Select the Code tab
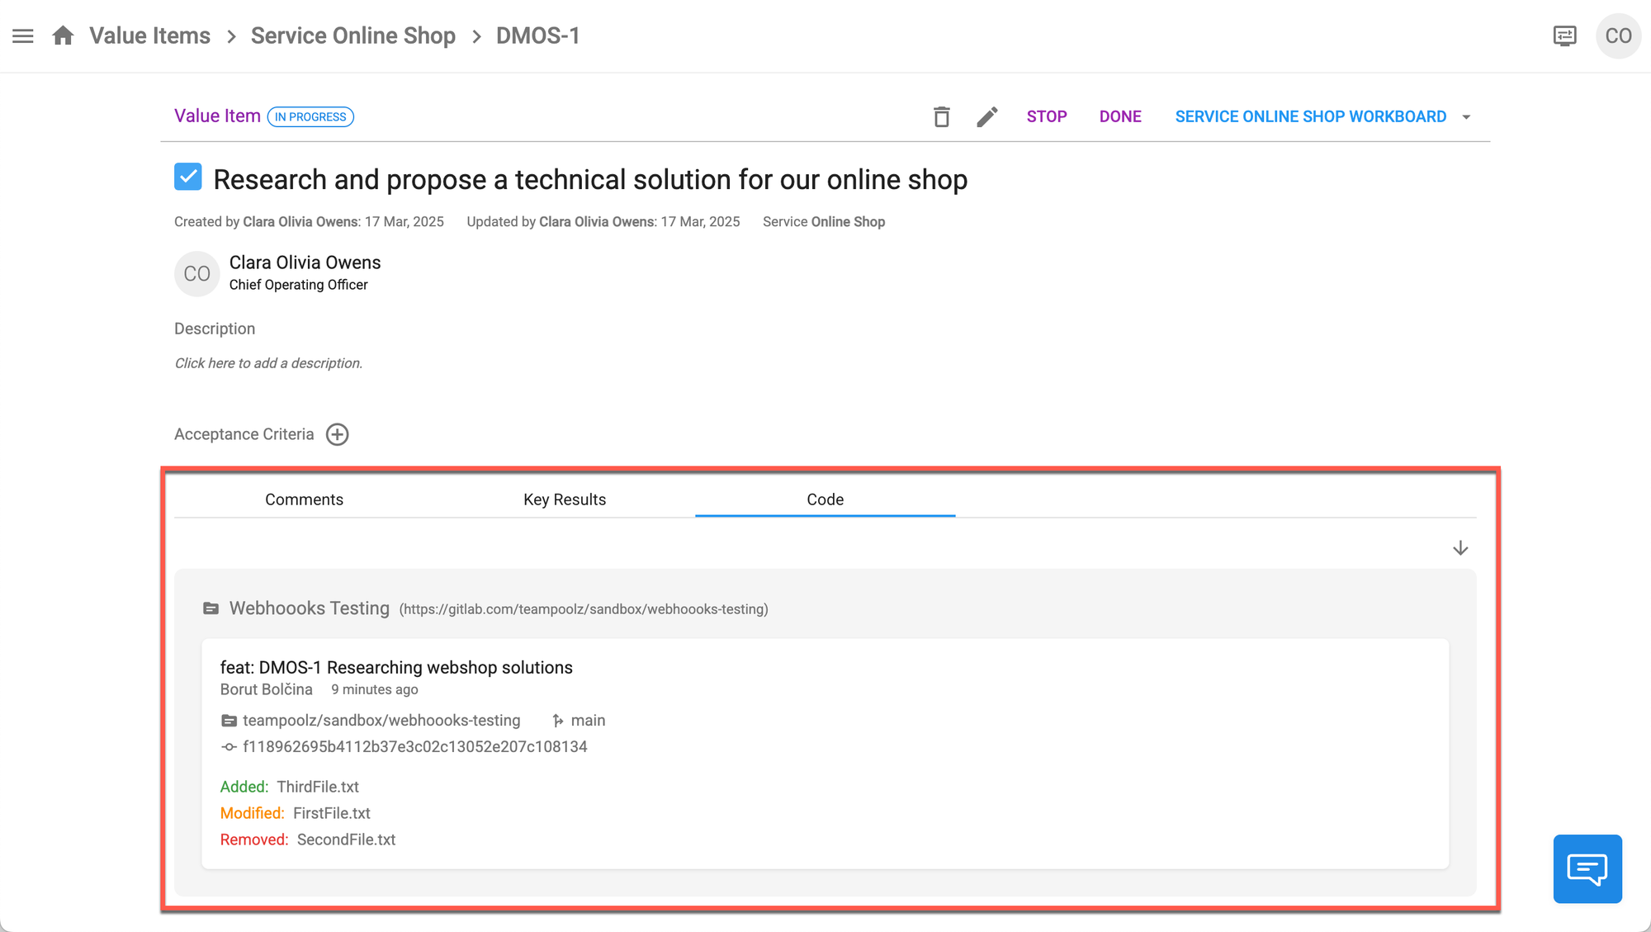The width and height of the screenshot is (1651, 932). click(825, 499)
